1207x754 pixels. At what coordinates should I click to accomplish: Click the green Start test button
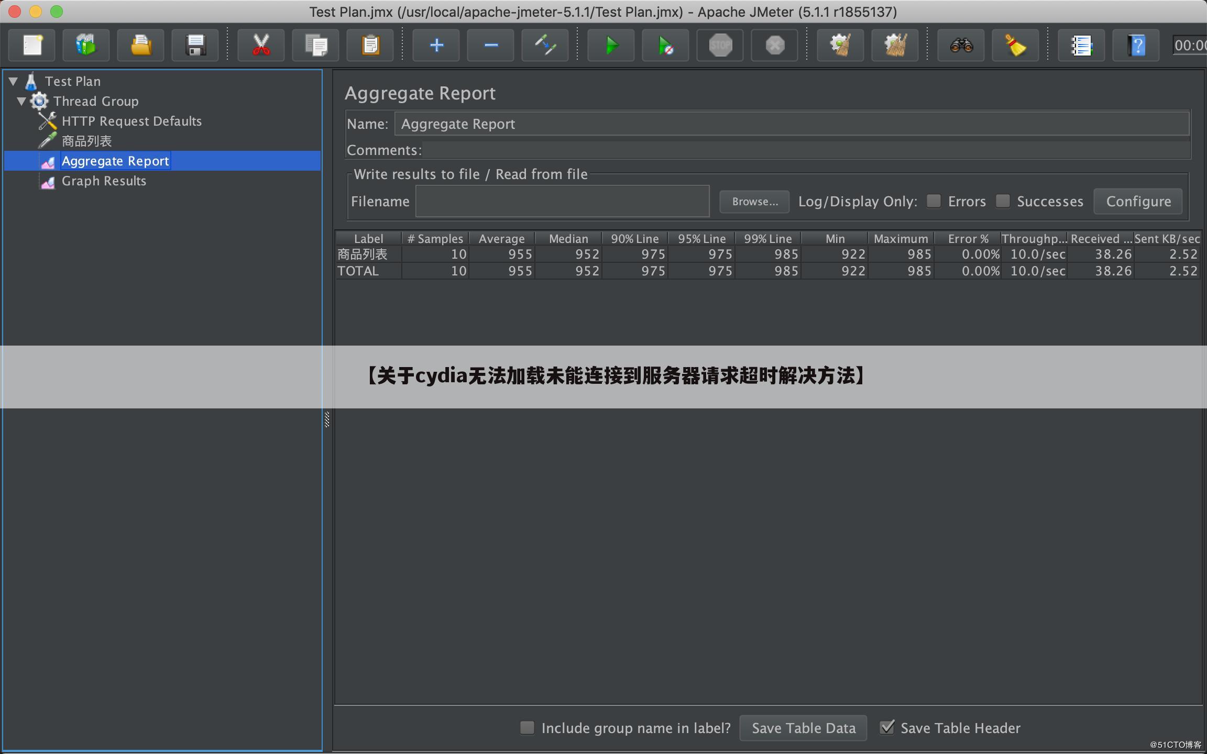pyautogui.click(x=611, y=46)
